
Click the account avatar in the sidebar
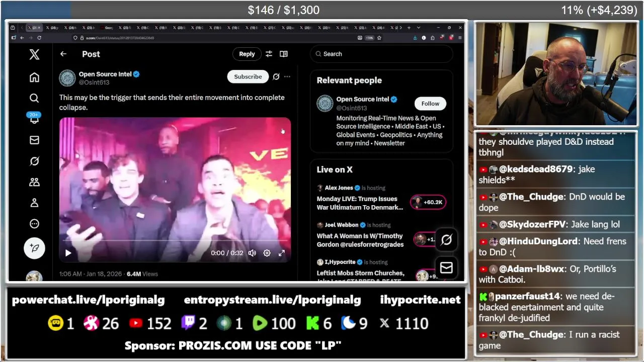[x=34, y=276]
